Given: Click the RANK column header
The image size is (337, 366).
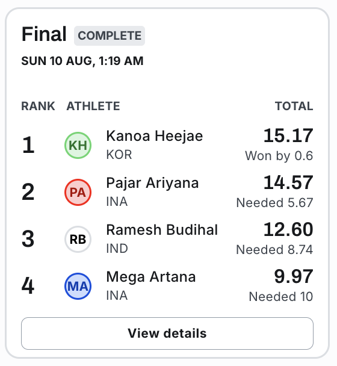Looking at the screenshot, I should click(39, 106).
